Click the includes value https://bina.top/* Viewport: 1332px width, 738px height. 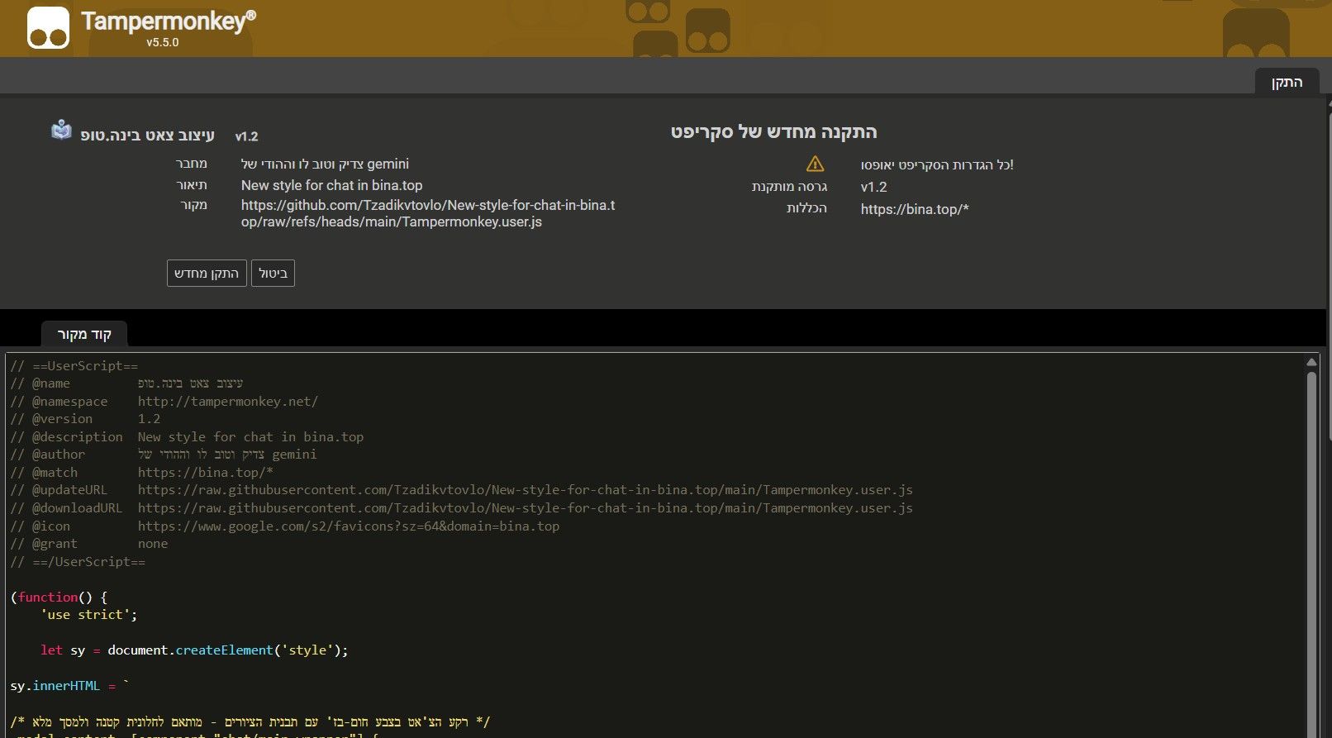click(x=915, y=209)
